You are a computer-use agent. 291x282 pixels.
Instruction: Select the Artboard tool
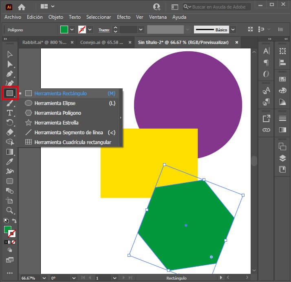coord(10,201)
